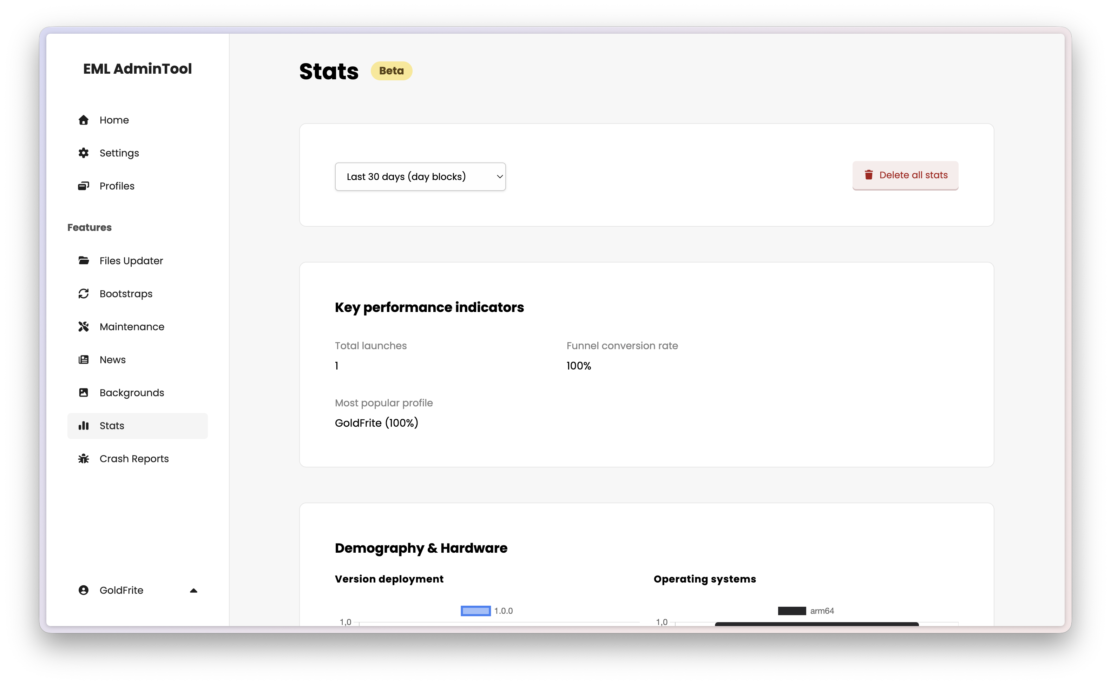Click the Delete all stats button
The height and width of the screenshot is (685, 1111).
(905, 175)
